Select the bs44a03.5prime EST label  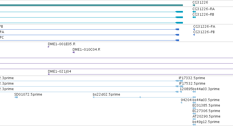206,100
